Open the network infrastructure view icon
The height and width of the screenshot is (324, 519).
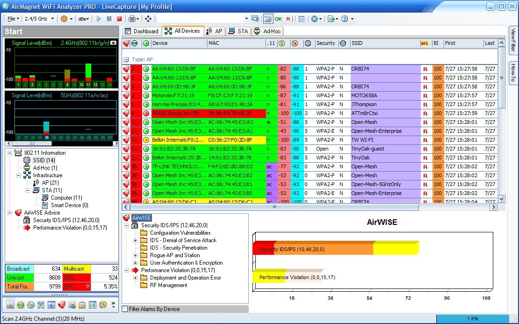(x=41, y=305)
